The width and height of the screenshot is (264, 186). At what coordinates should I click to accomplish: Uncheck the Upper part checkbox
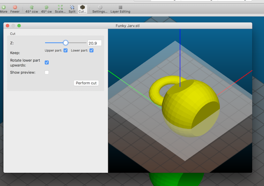(65, 50)
